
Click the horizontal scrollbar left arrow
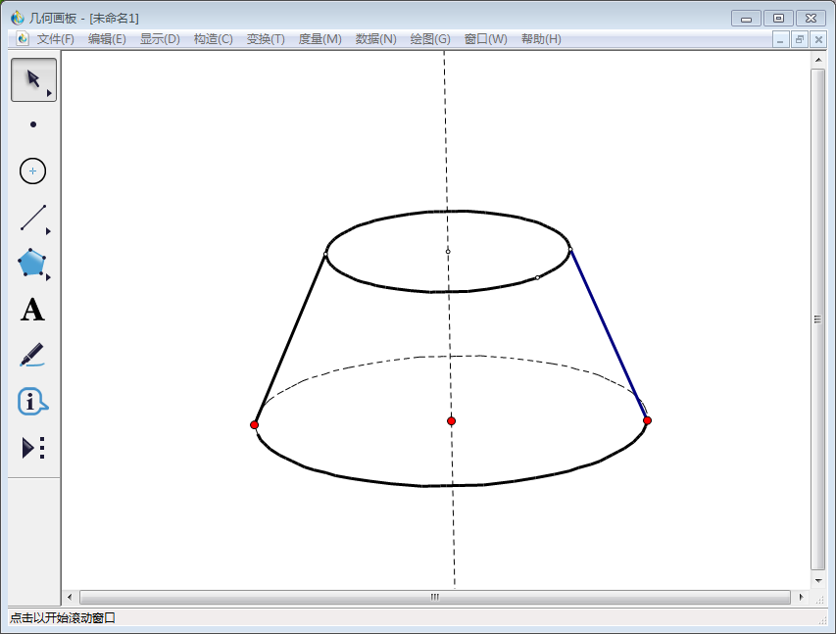(70, 597)
